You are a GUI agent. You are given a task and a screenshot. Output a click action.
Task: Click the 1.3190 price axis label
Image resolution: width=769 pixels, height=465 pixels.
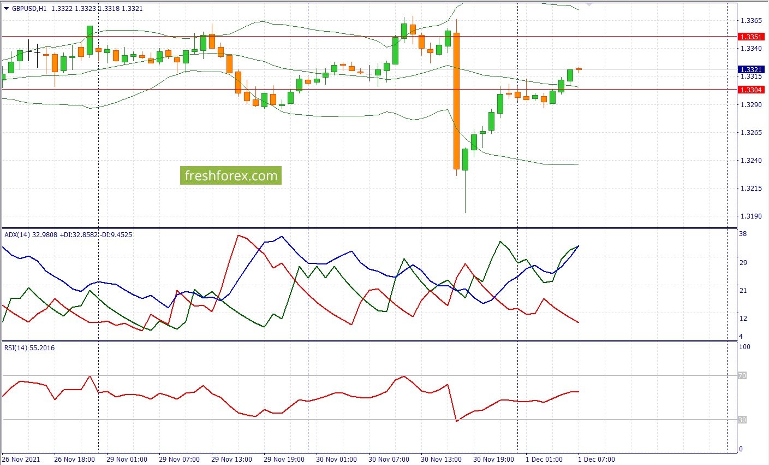[x=750, y=216]
